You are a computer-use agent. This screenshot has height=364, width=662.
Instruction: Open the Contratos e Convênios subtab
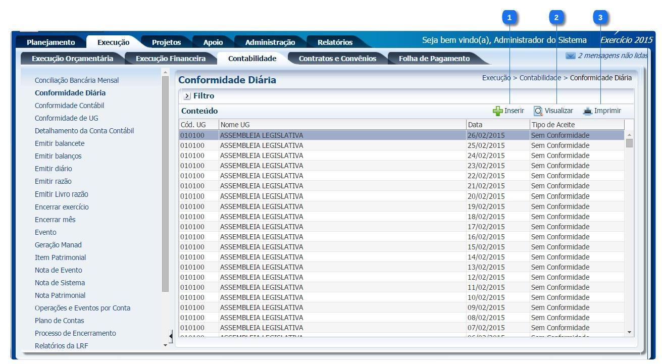(337, 59)
